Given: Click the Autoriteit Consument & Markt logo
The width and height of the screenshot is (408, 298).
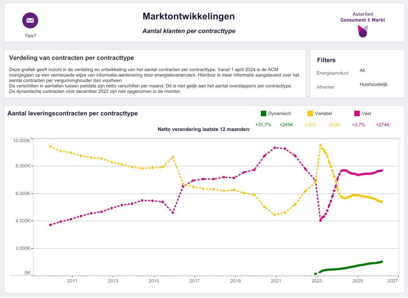Looking at the screenshot, I should coord(362,24).
